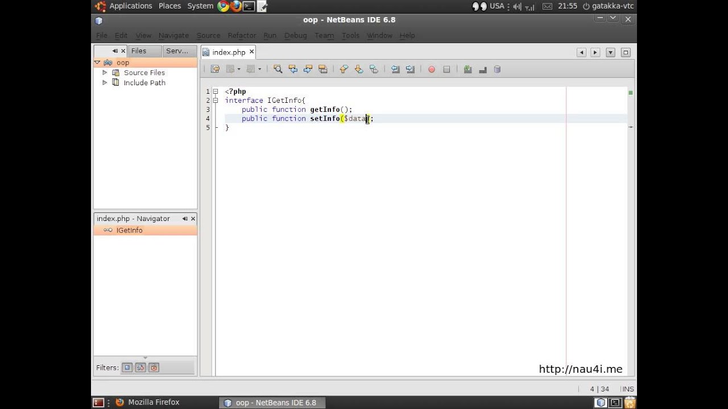Click the gray cylinder editor toolbar icon
728x409 pixels.
coord(497,69)
